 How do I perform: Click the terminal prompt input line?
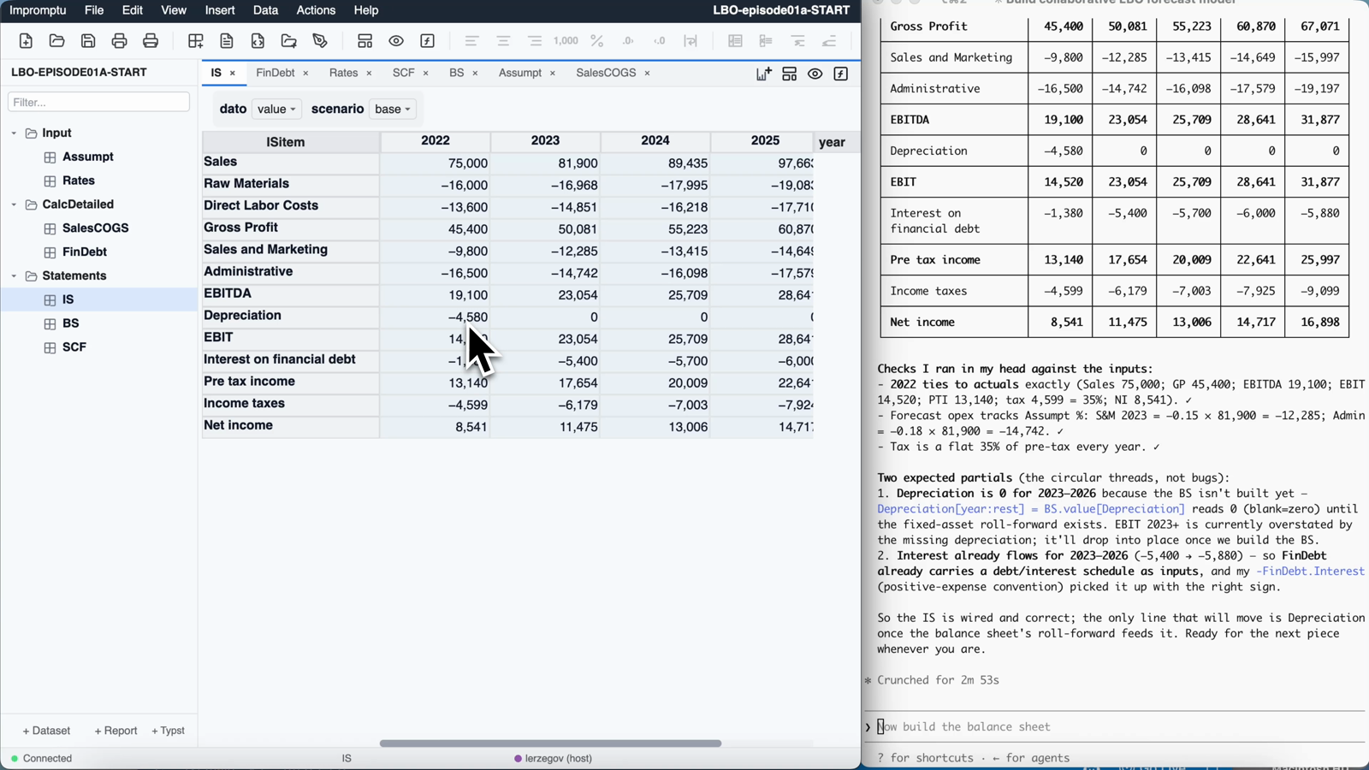(1117, 727)
